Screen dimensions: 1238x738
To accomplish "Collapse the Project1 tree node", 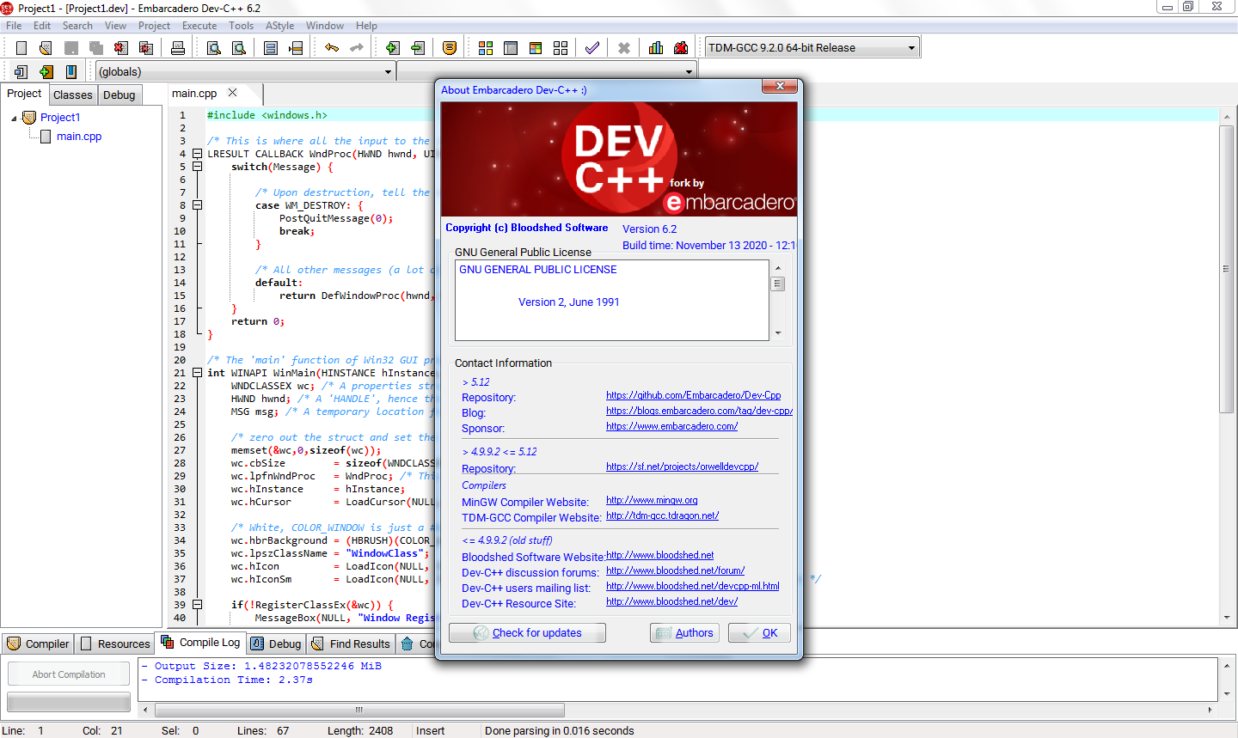I will coord(15,118).
